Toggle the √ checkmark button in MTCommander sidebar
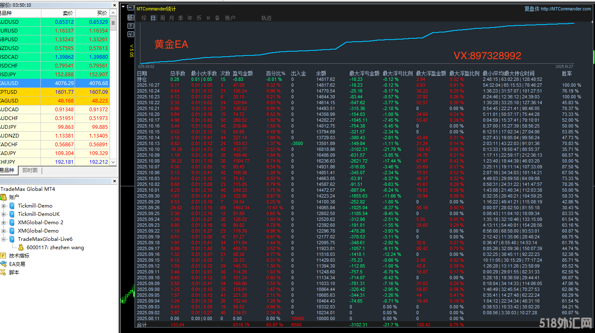Image resolution: width=595 pixels, height=333 pixels. pos(130,34)
